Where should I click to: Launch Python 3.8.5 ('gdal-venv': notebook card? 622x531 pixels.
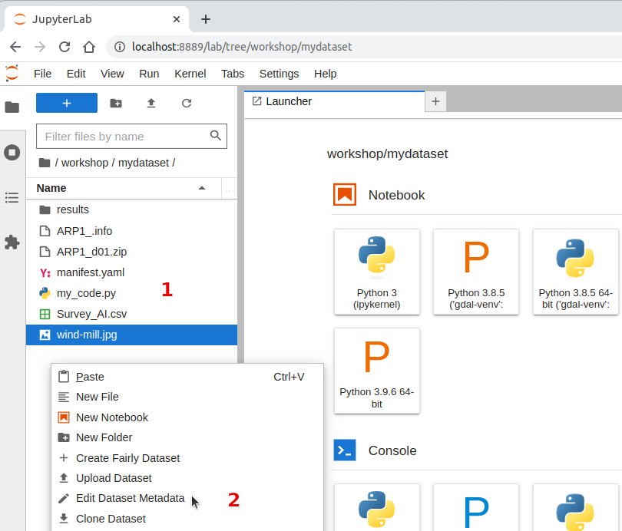tap(476, 272)
